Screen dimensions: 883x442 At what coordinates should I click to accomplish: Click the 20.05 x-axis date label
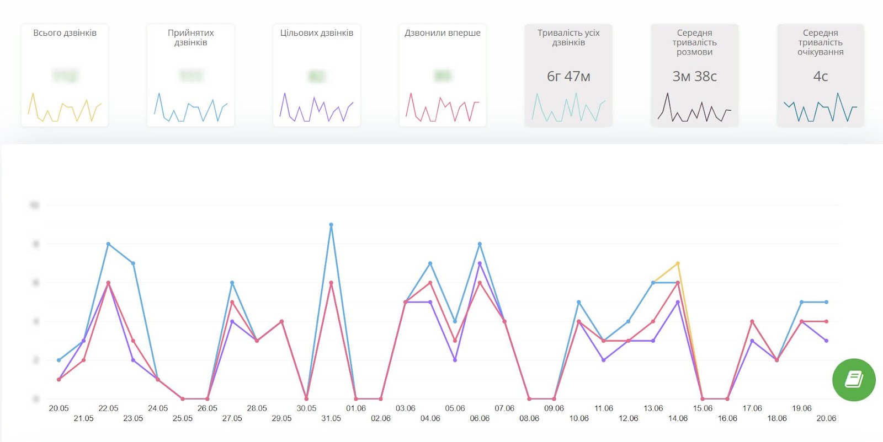point(59,408)
